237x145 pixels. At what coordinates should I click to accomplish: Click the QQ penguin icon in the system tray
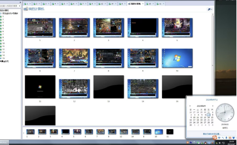coord(206,143)
